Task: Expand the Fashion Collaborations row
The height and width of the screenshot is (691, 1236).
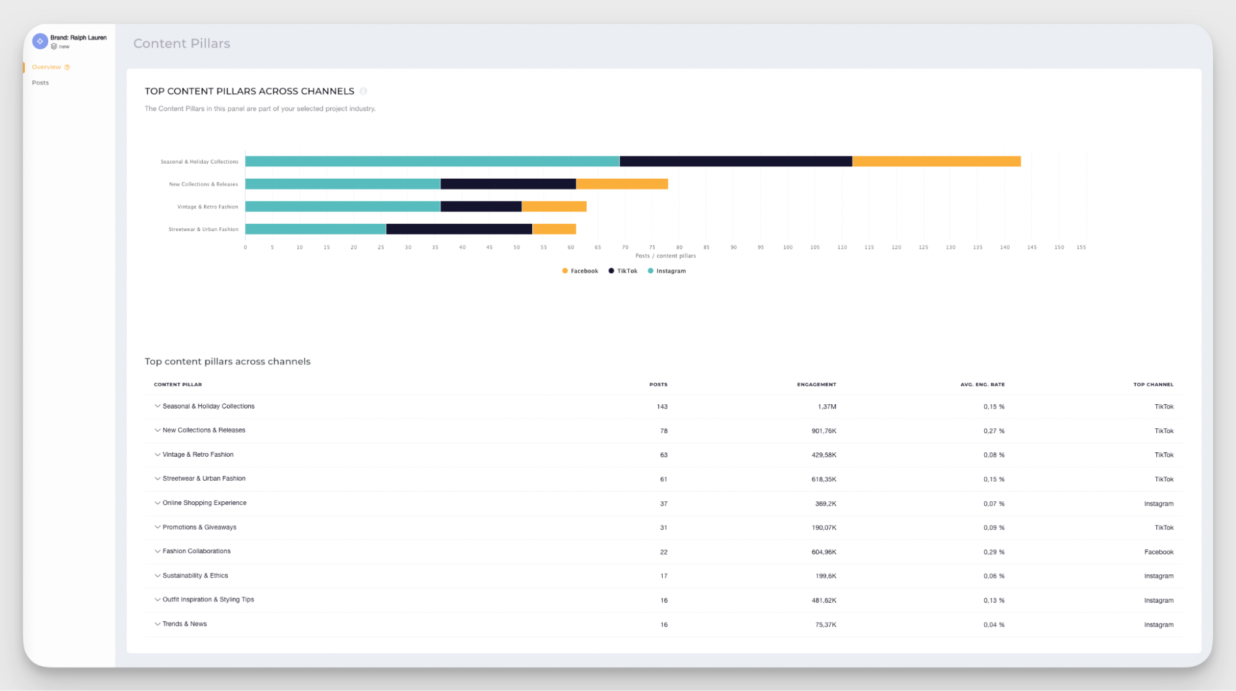Action: coord(157,551)
